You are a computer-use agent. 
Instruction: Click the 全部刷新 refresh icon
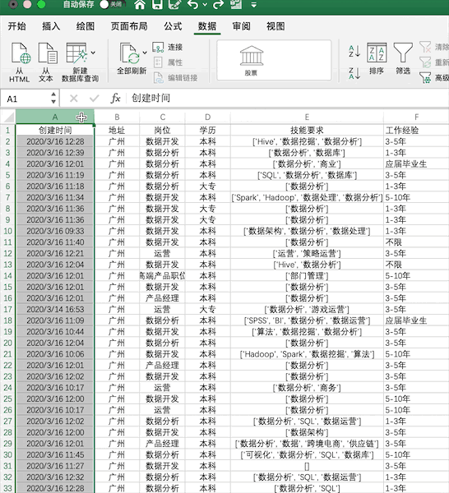pos(130,53)
